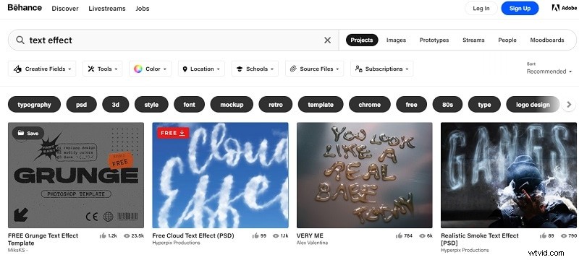Switch to the Images tab
Viewport: 579px width, 260px height.
point(396,40)
